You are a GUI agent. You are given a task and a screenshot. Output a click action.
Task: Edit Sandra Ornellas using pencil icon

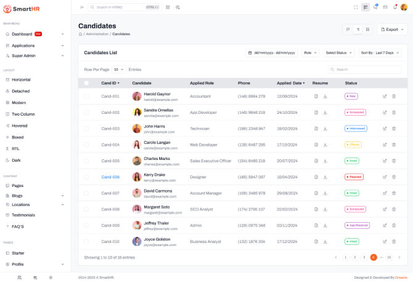pyautogui.click(x=385, y=113)
